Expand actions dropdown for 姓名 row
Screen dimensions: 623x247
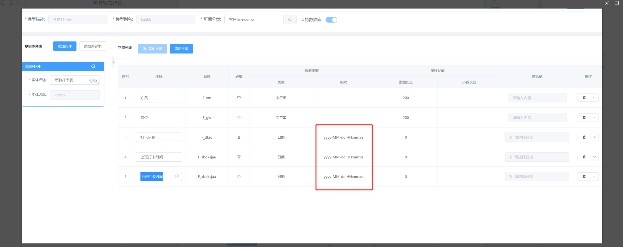[594, 98]
